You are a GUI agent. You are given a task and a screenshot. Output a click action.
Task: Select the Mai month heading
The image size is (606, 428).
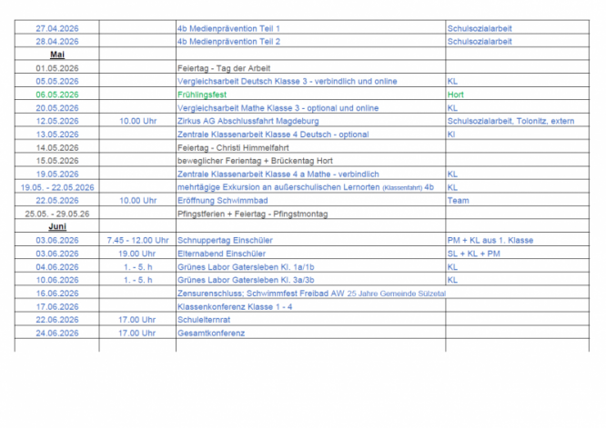tap(57, 55)
